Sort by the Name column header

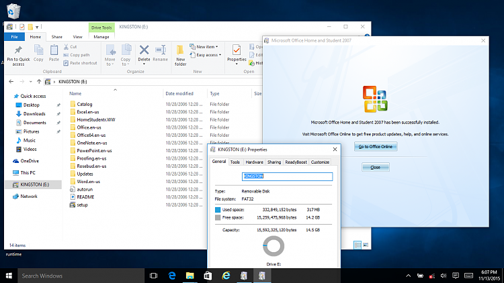75,94
